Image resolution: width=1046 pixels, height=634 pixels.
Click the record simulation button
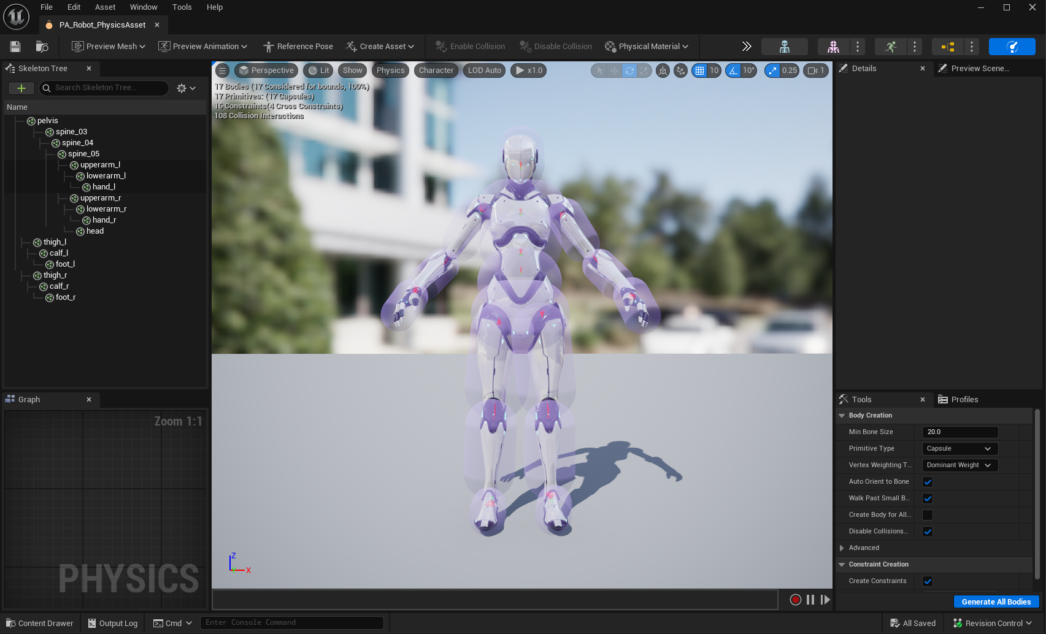pos(795,600)
